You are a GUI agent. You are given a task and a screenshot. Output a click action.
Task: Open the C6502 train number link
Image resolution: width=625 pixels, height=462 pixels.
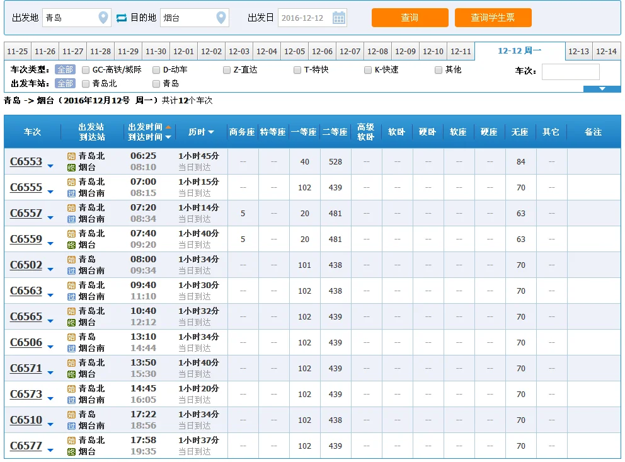[x=27, y=265]
